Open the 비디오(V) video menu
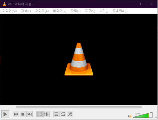 tap(60, 11)
